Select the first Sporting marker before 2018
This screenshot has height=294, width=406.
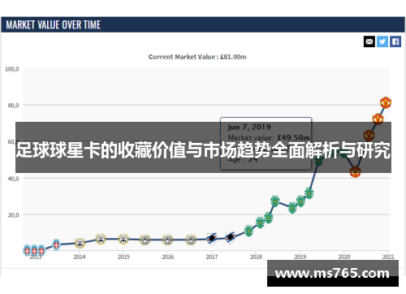(x=248, y=231)
